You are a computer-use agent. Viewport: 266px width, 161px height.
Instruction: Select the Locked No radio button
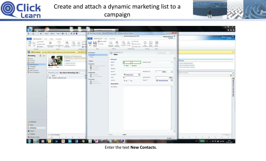[124, 81]
